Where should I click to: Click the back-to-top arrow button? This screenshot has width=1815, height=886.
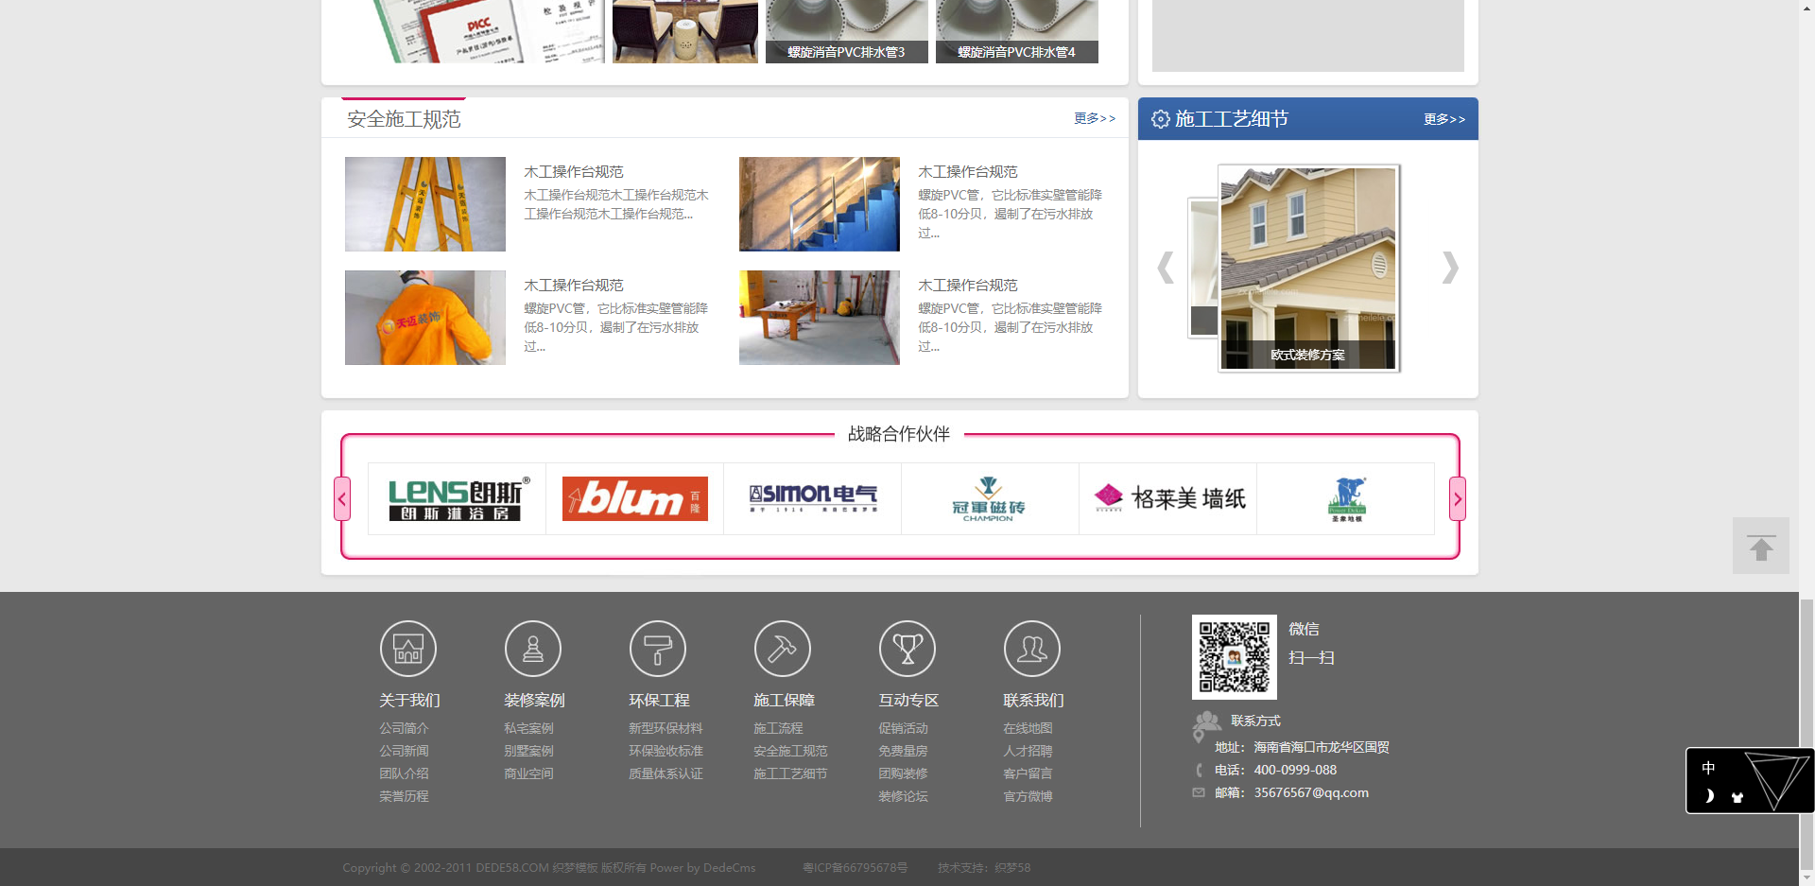point(1760,546)
